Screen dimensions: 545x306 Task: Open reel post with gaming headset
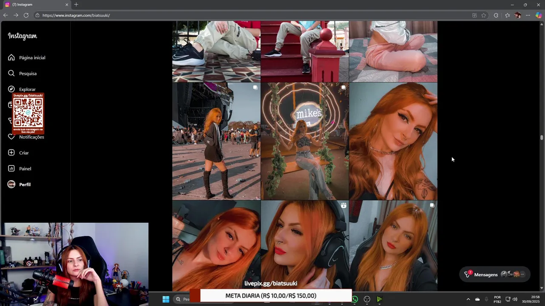click(x=305, y=246)
